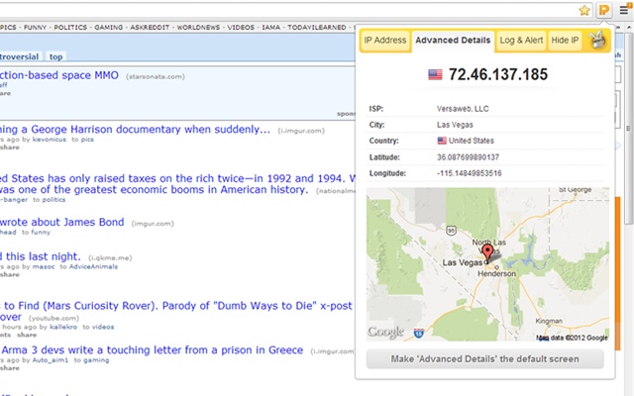Visit user Auto_aim1 profile

(x=51, y=360)
